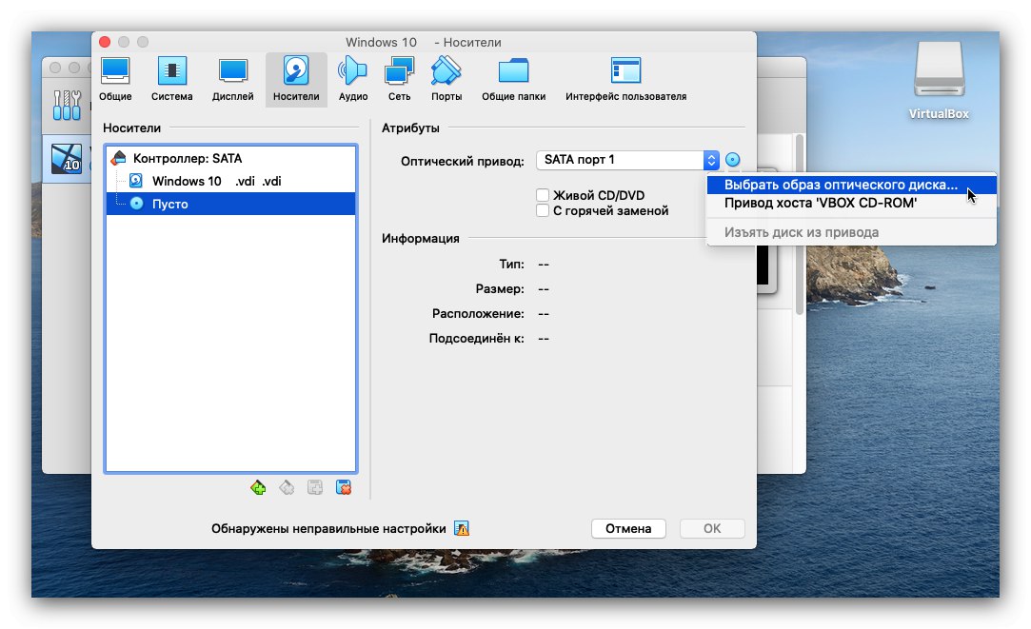The image size is (1031, 629).
Task: Click the scrollbar in background VirtualBox window
Action: (799, 224)
